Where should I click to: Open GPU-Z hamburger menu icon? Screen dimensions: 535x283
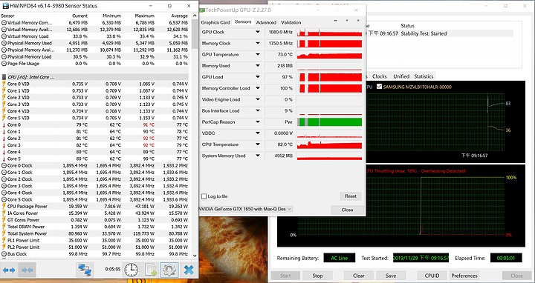click(x=358, y=21)
